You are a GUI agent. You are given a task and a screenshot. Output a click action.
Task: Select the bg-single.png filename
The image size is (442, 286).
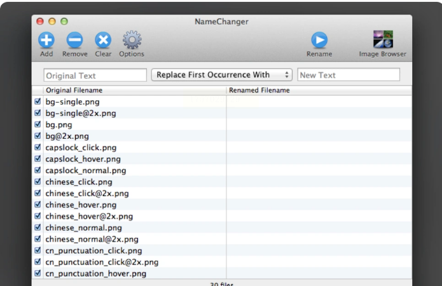(x=73, y=102)
